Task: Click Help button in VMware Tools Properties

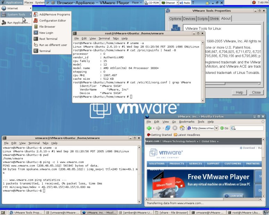Action: click(x=239, y=92)
